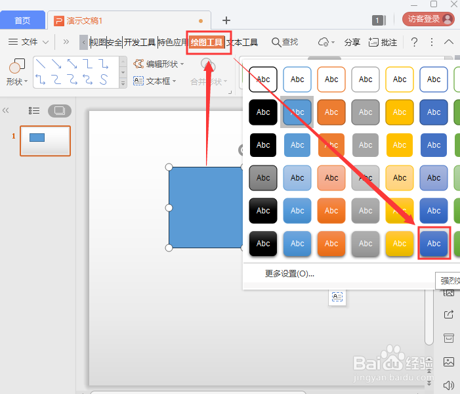Click the 分享 share button
460x394 pixels.
(x=352, y=42)
